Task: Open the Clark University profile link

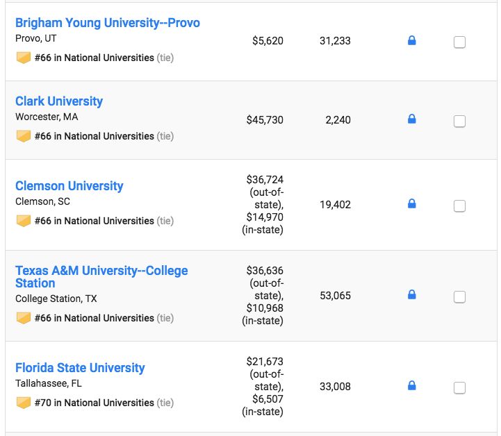Action: [59, 101]
